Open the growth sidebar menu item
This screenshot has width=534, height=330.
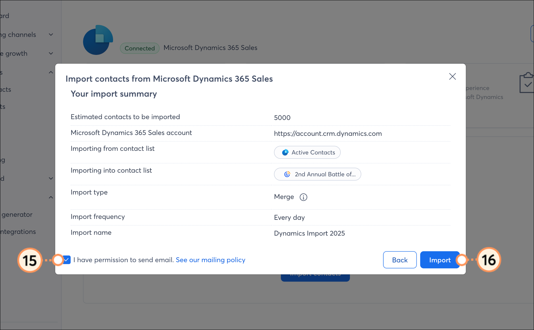click(x=14, y=54)
